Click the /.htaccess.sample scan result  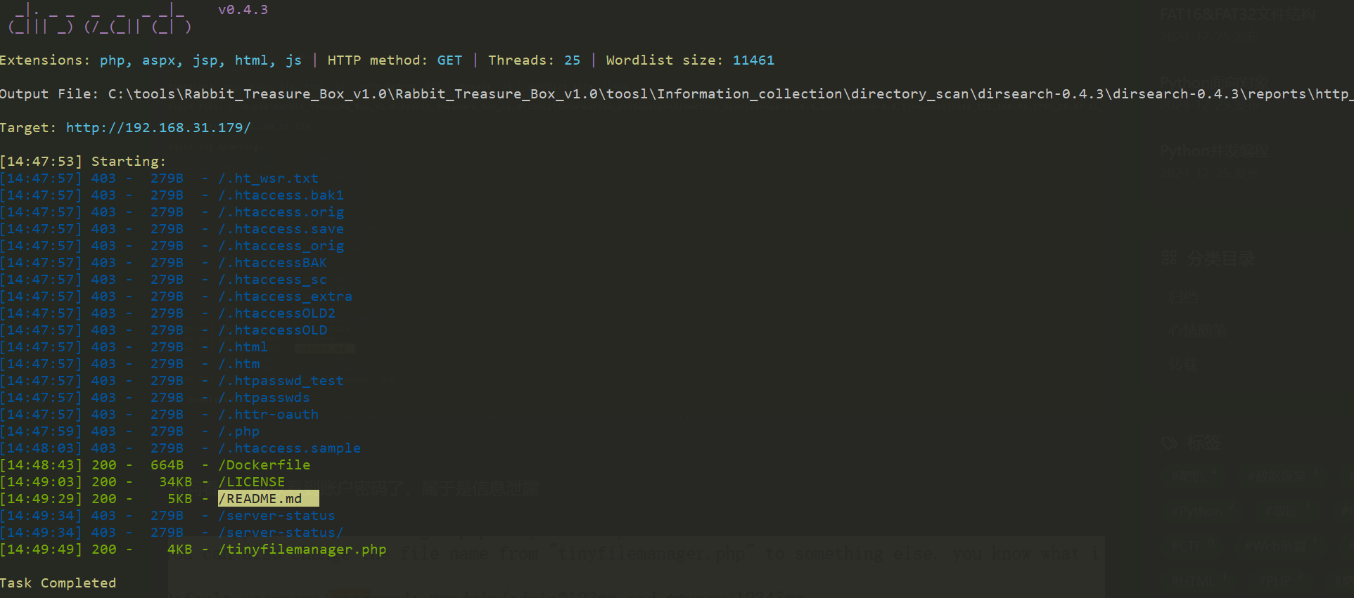[x=290, y=448]
